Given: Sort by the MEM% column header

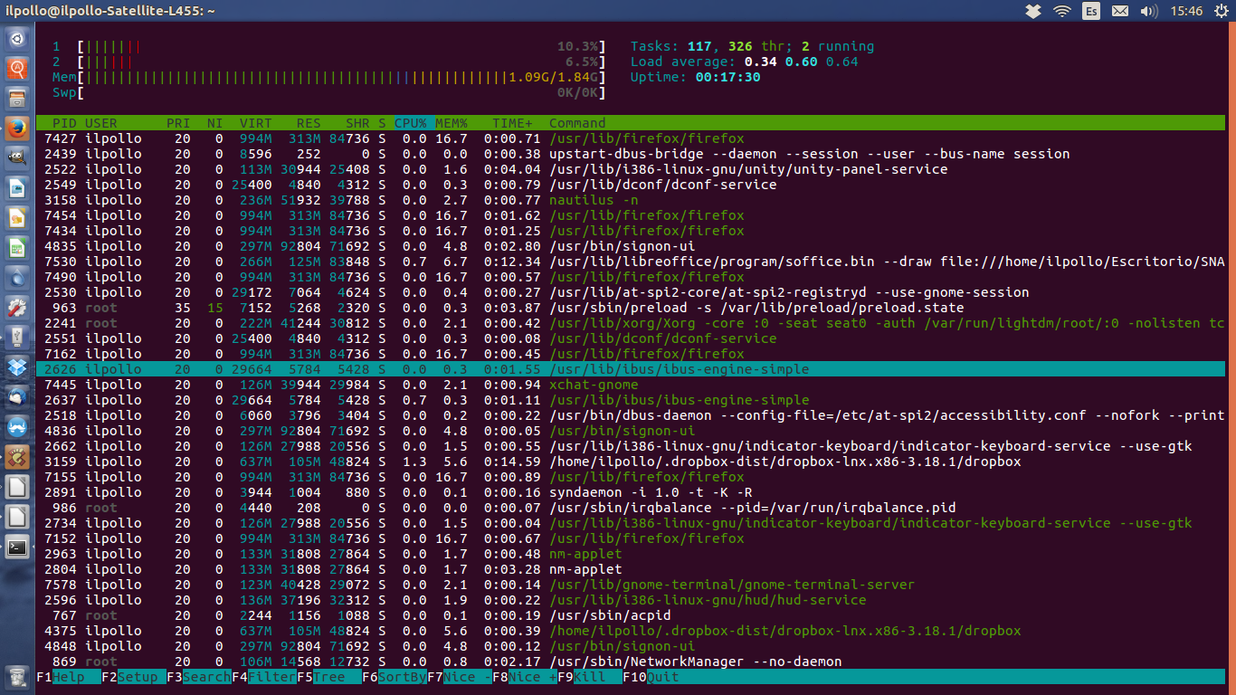Looking at the screenshot, I should point(452,123).
